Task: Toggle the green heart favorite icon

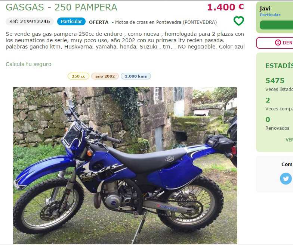Action: (x=238, y=21)
